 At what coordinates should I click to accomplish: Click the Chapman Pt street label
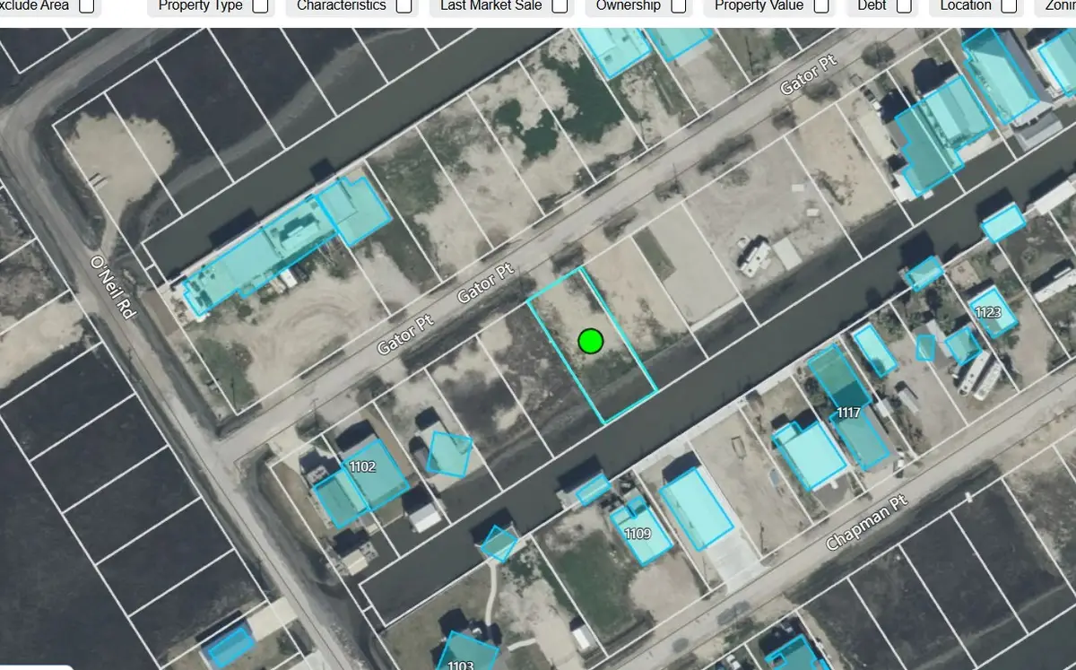(866, 523)
